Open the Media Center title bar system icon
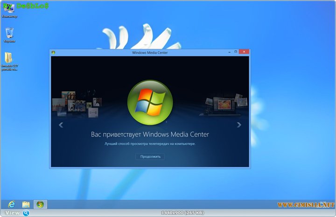Image resolution: width=336 pixels, height=217 pixels. point(53,53)
